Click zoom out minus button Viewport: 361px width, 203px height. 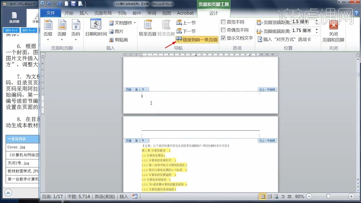[309, 196]
